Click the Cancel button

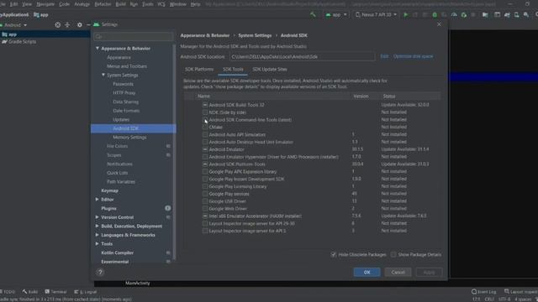tap(398, 273)
